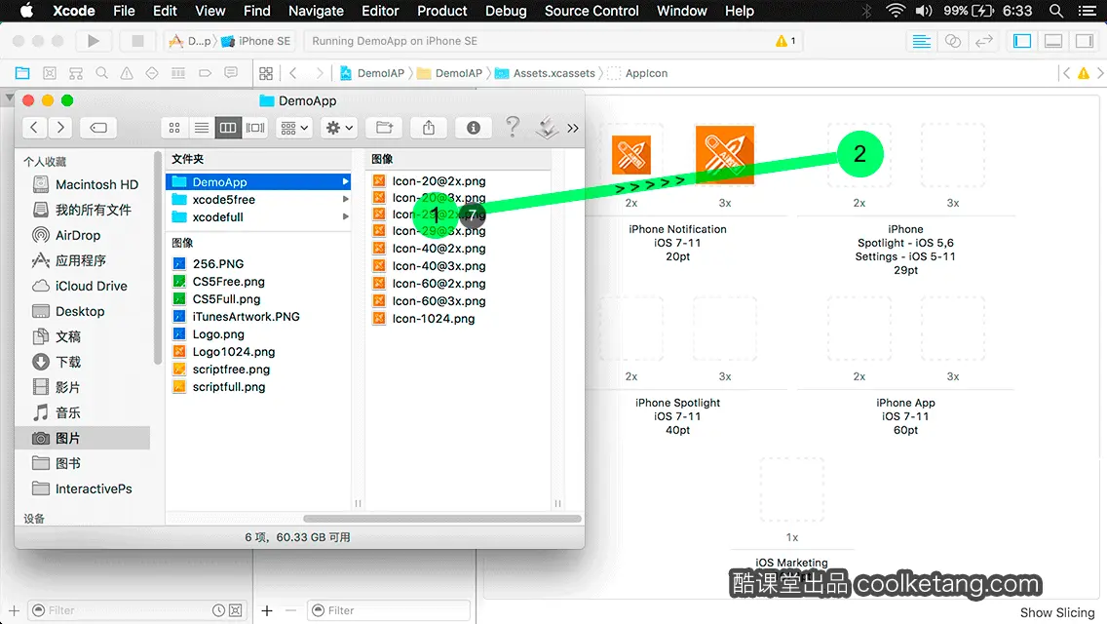Toggle the Xcode utilities pane
1107x624 pixels.
click(1085, 41)
